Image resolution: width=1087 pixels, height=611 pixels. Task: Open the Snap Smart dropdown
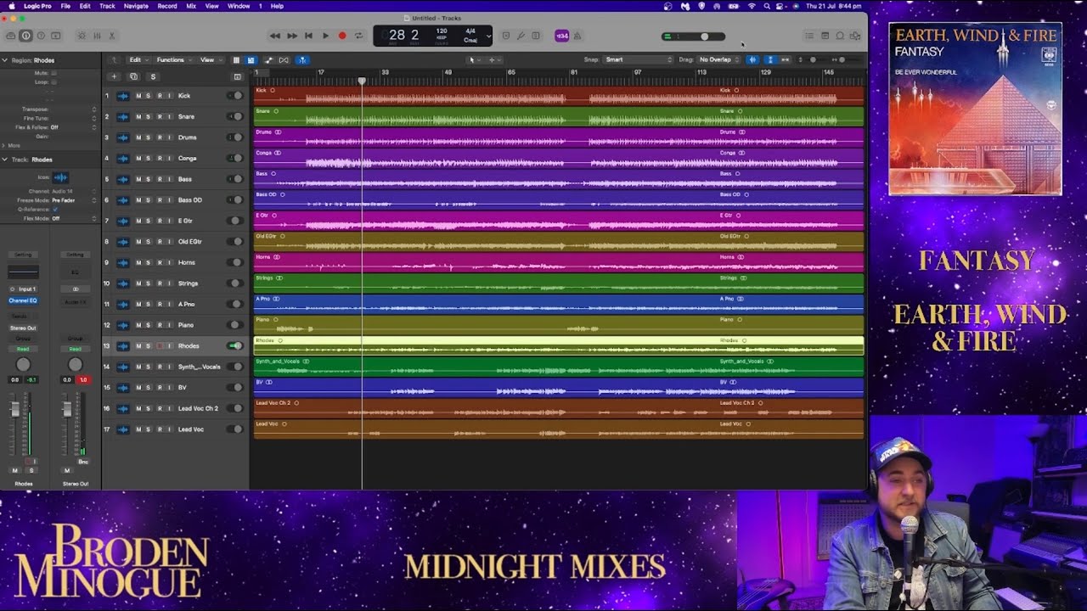638,60
